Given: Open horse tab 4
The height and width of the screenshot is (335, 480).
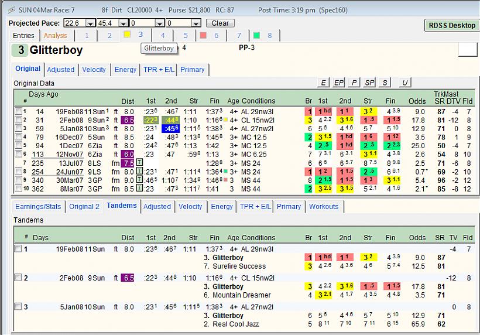Looking at the screenshot, I should click(x=163, y=36).
